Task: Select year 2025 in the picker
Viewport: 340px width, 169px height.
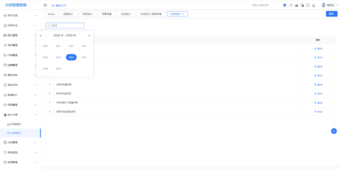Action: pos(58,57)
